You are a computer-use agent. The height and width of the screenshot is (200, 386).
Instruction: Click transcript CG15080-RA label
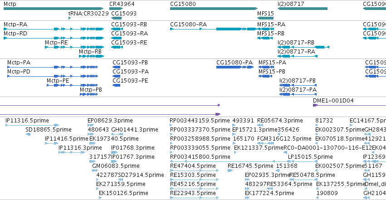[189, 24]
